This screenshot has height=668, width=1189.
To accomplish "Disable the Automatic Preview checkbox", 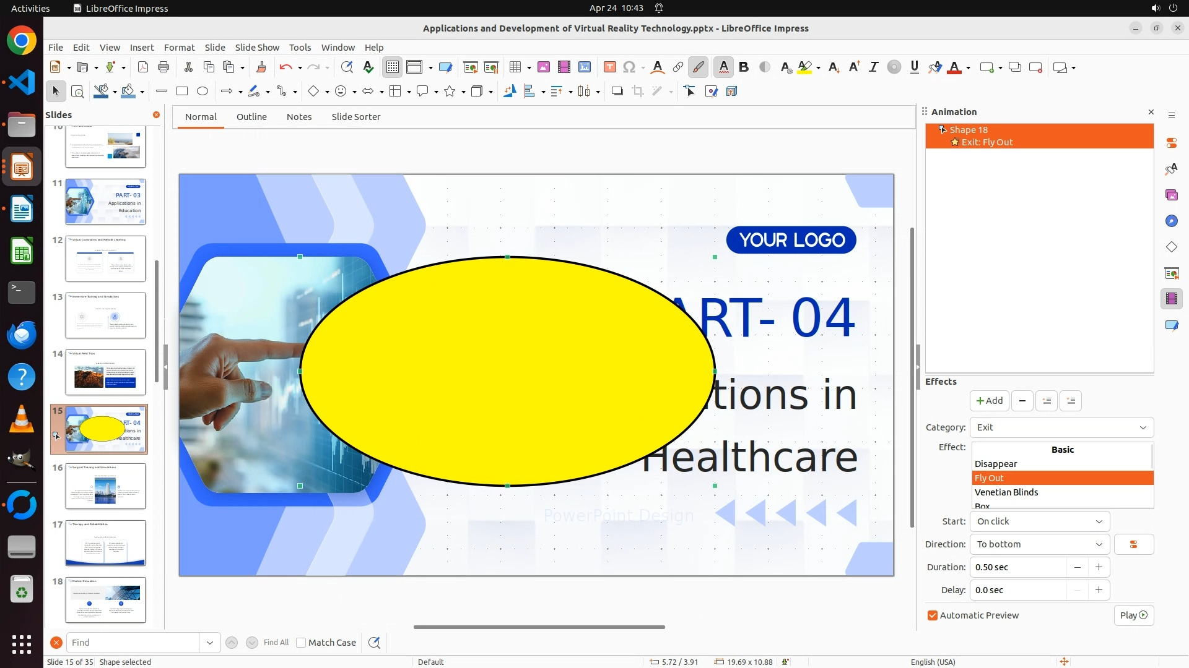I will tap(933, 615).
